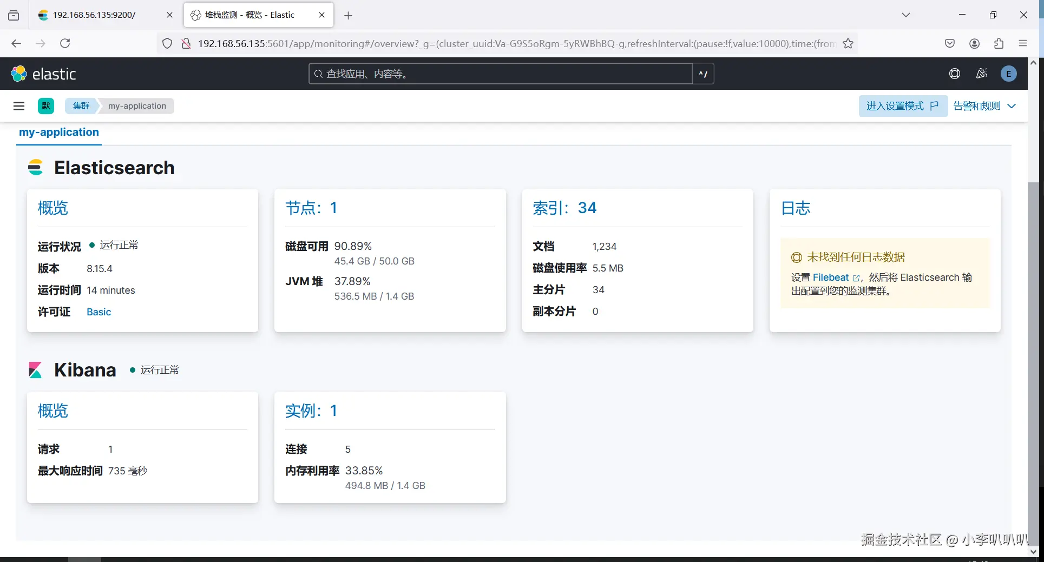
Task: Click the 45.4 GB / 50.0 GB text
Action: 375,261
